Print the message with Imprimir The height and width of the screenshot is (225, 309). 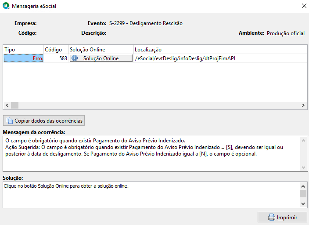pos(282,217)
